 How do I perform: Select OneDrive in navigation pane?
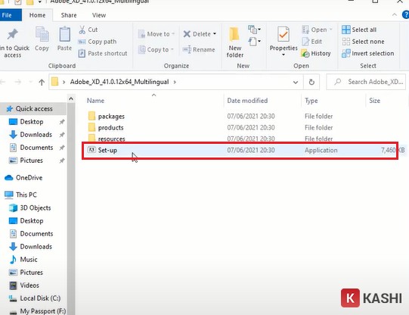click(29, 178)
